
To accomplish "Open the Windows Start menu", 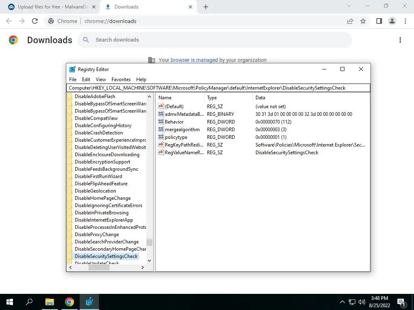I will pos(10,302).
